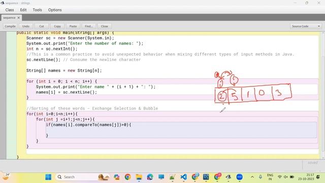Click the 'for(int i=0;i<n;i++){' line
The image size is (325, 183).
pyautogui.click(x=52, y=114)
